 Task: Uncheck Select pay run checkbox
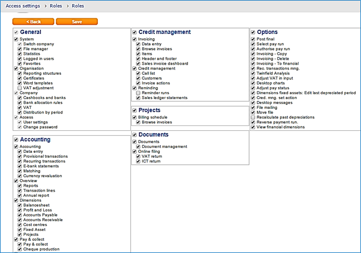coord(253,44)
